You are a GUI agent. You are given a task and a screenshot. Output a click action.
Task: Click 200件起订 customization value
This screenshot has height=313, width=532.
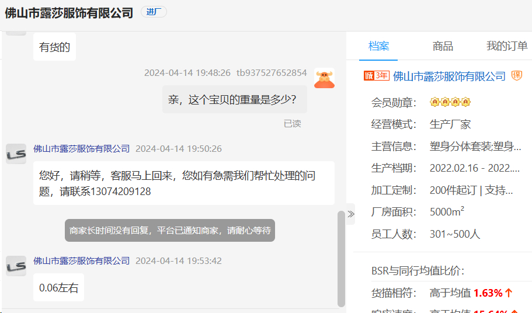point(471,190)
